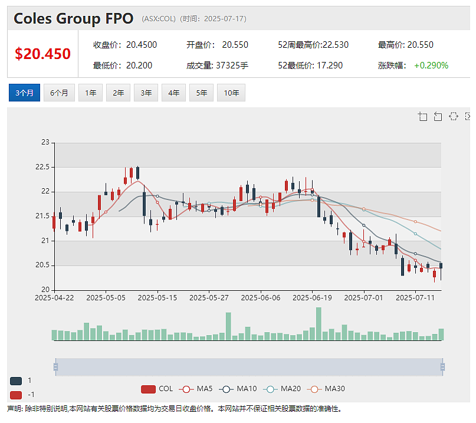476x423 pixels.
Task: Switch to the 6个月 range
Action: 59,93
